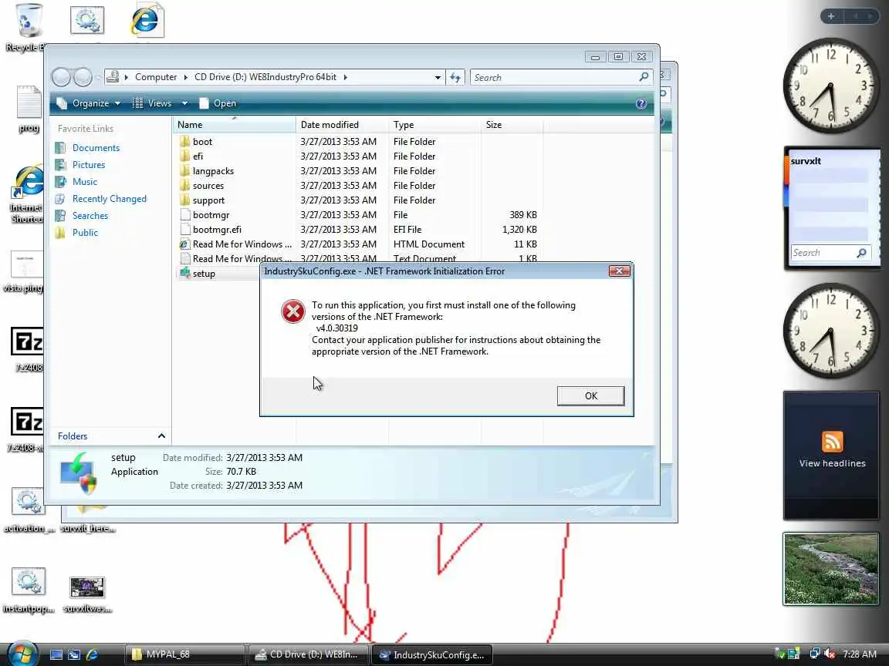Open Public favorite link
Image resolution: width=889 pixels, height=666 pixels.
click(x=85, y=233)
